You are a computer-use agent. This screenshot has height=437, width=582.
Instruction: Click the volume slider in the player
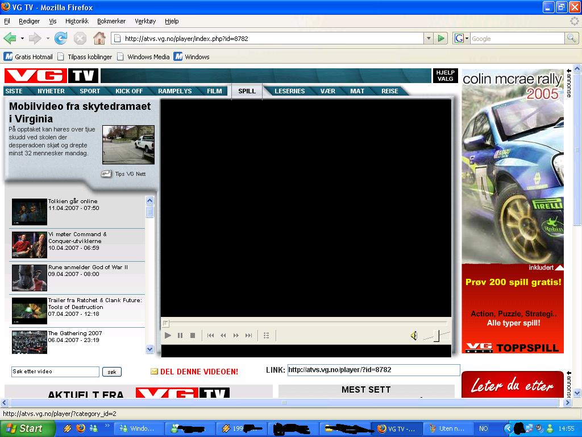pos(436,336)
